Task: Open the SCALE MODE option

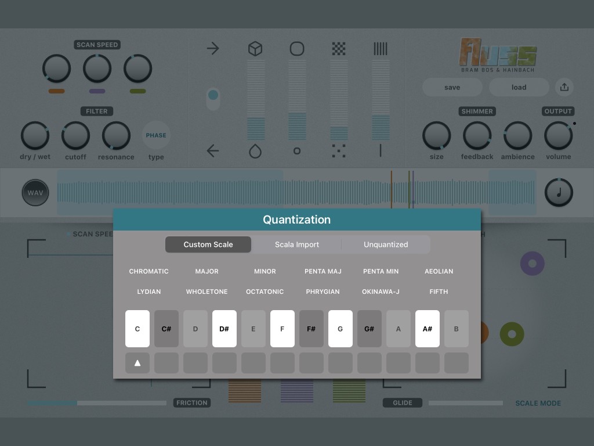Action: 538,403
